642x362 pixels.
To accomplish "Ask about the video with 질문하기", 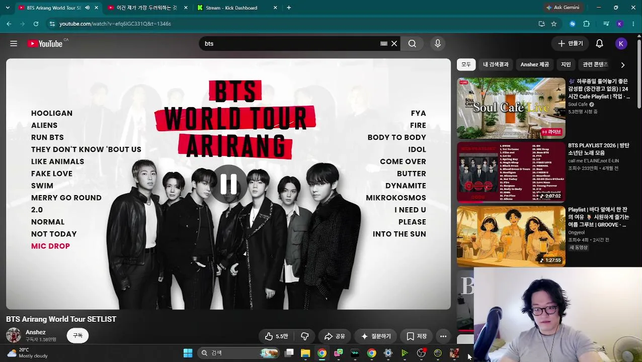I will point(376,336).
